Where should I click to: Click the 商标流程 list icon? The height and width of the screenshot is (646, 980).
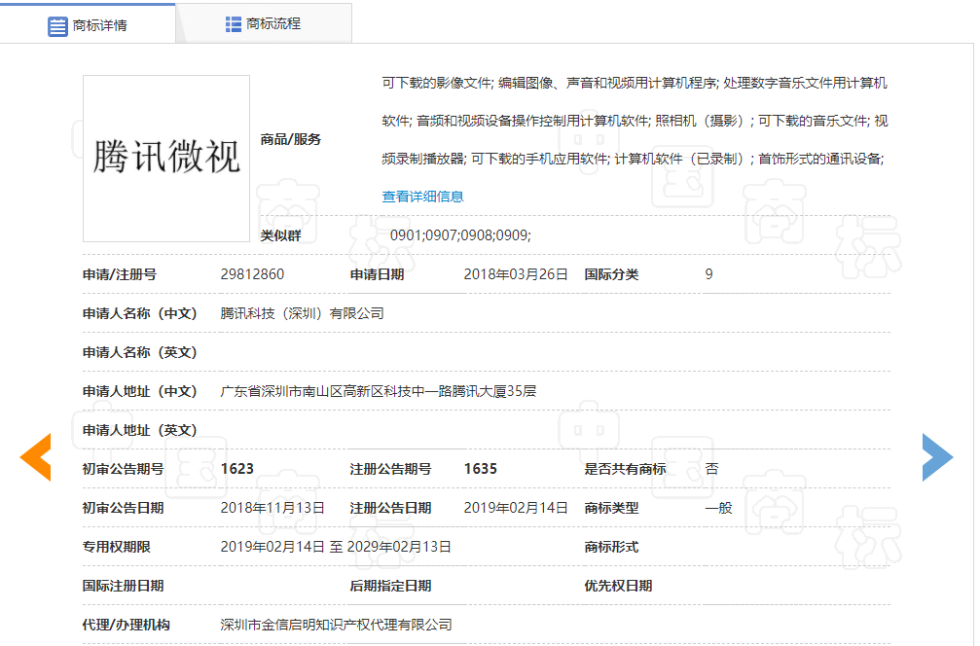tap(234, 24)
